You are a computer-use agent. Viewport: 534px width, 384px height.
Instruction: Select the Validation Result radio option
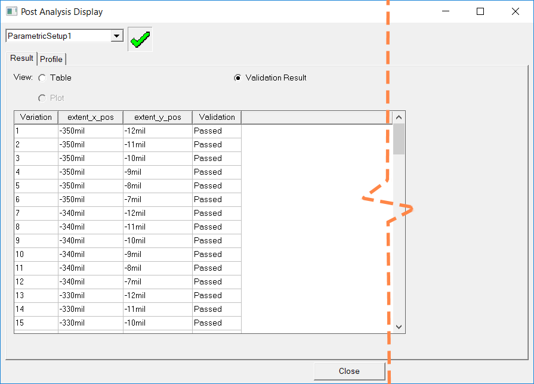coord(237,78)
